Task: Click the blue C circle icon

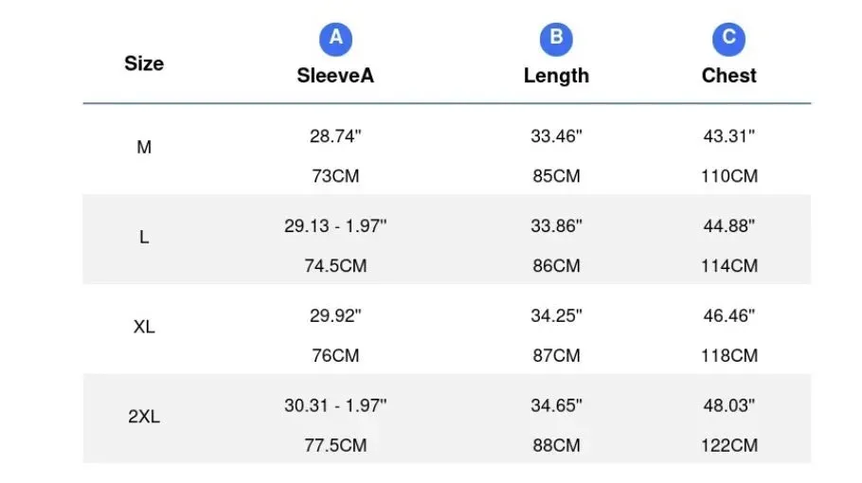Action: coord(728,39)
